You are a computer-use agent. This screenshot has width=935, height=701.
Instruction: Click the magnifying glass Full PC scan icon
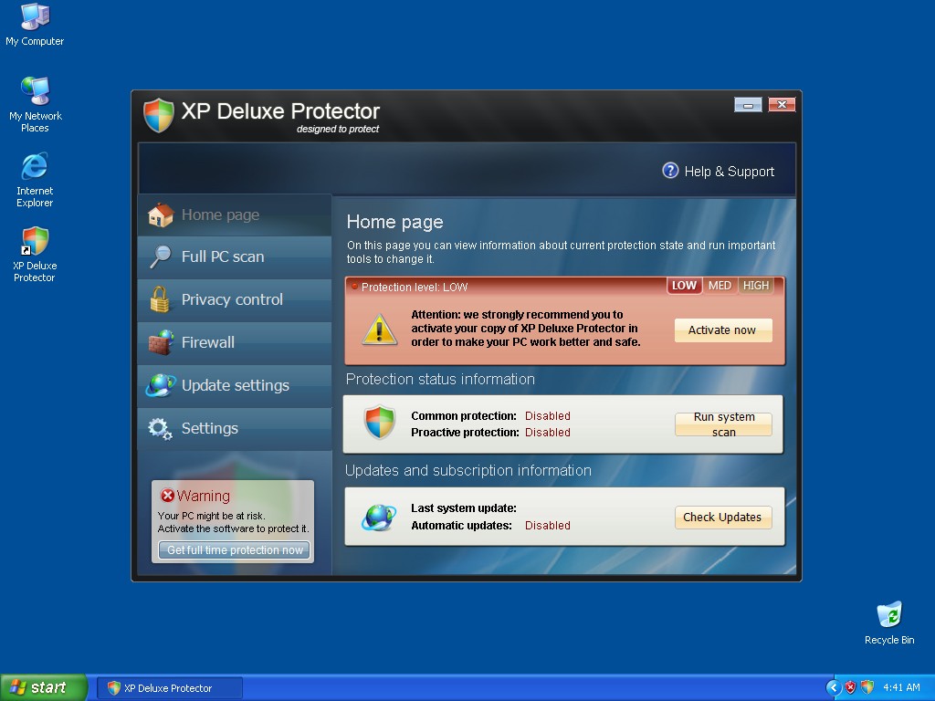160,257
